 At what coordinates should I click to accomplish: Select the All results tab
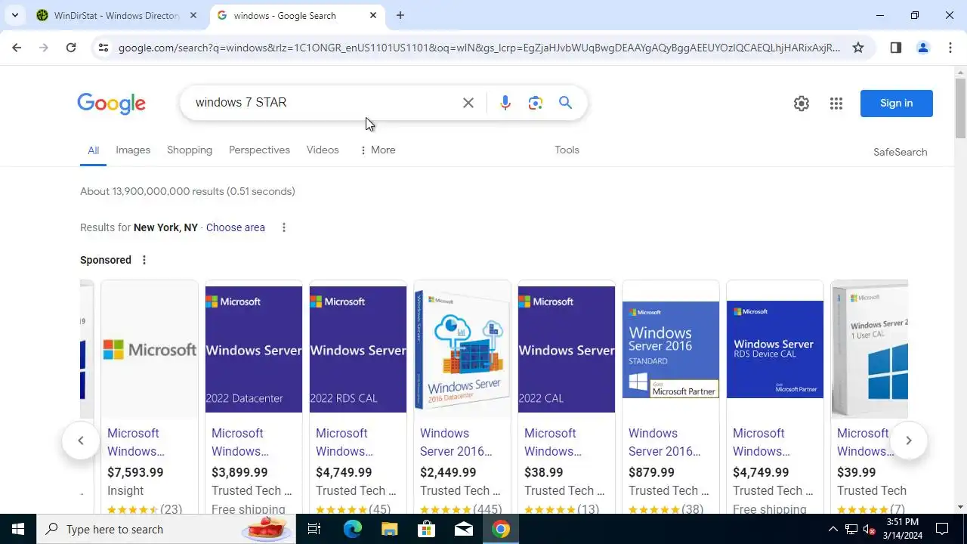pyautogui.click(x=93, y=150)
